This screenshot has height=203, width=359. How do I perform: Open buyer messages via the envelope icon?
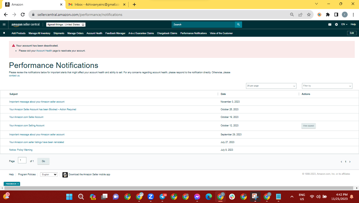330,25
